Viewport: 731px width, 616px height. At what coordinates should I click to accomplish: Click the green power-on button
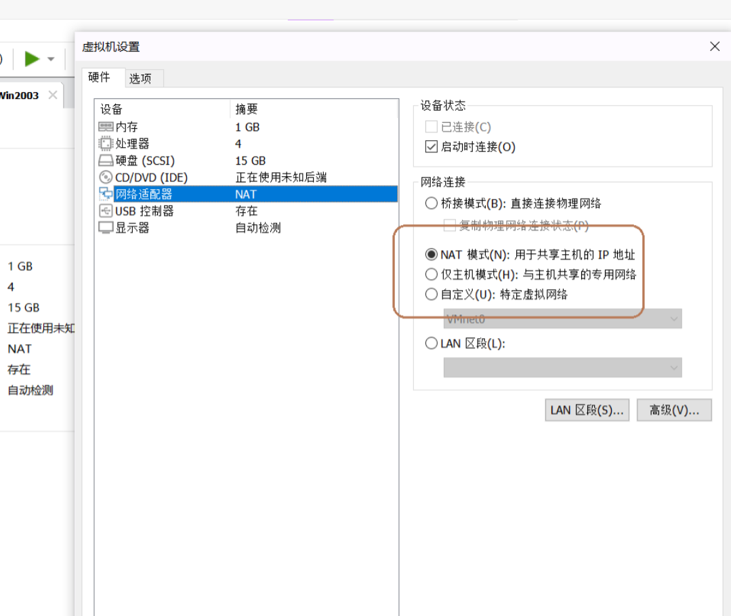tap(33, 58)
